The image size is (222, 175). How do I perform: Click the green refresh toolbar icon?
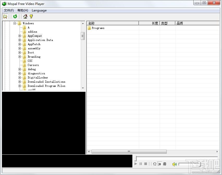click(x=15, y=16)
